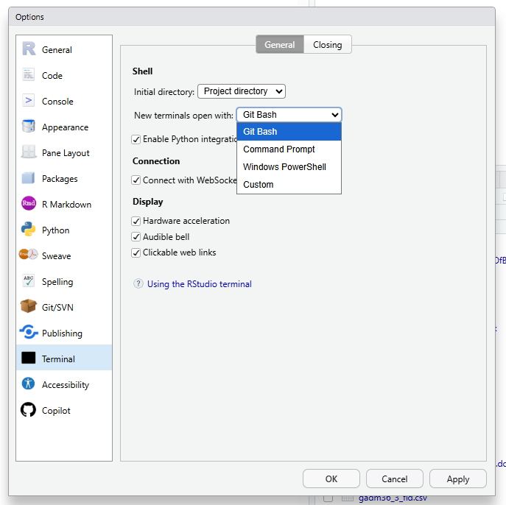This screenshot has width=506, height=505.
Task: Open the Sweave icon section
Action: click(29, 255)
